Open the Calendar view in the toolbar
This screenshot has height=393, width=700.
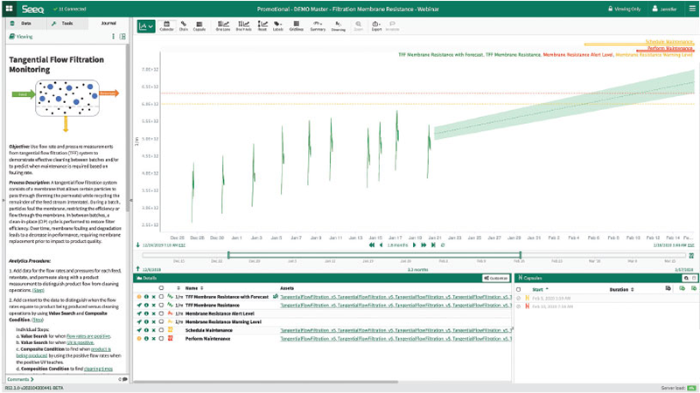[x=166, y=26]
